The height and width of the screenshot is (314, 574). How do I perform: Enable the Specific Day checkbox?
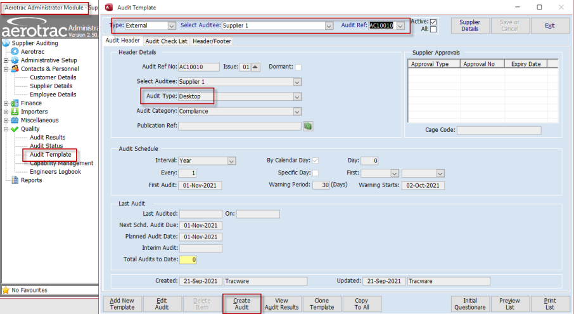pos(315,173)
